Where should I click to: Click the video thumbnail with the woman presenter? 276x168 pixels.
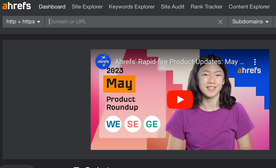(180, 99)
